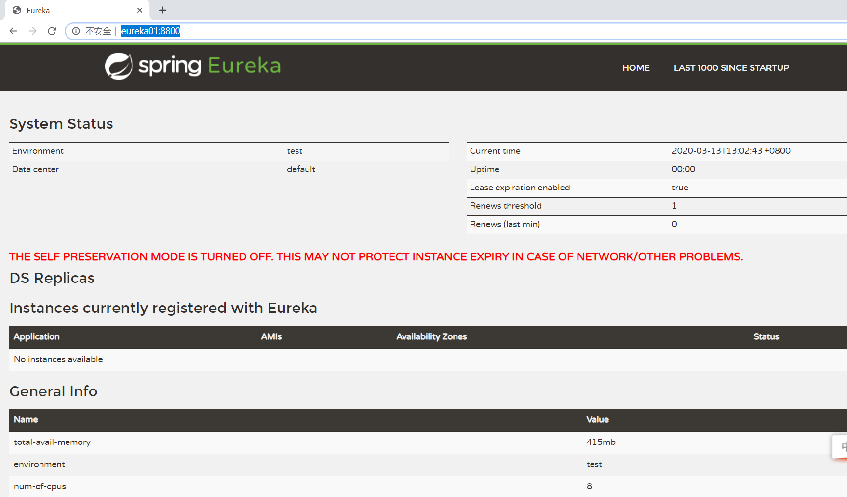Image resolution: width=847 pixels, height=497 pixels.
Task: Click the Environment row label
Action: 38,151
